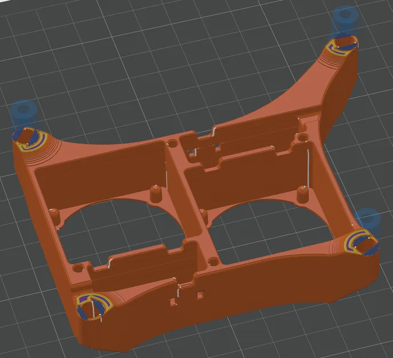Select the blue cylinder modifier at right-bottom corner
393x358 pixels.
pyautogui.click(x=368, y=222)
